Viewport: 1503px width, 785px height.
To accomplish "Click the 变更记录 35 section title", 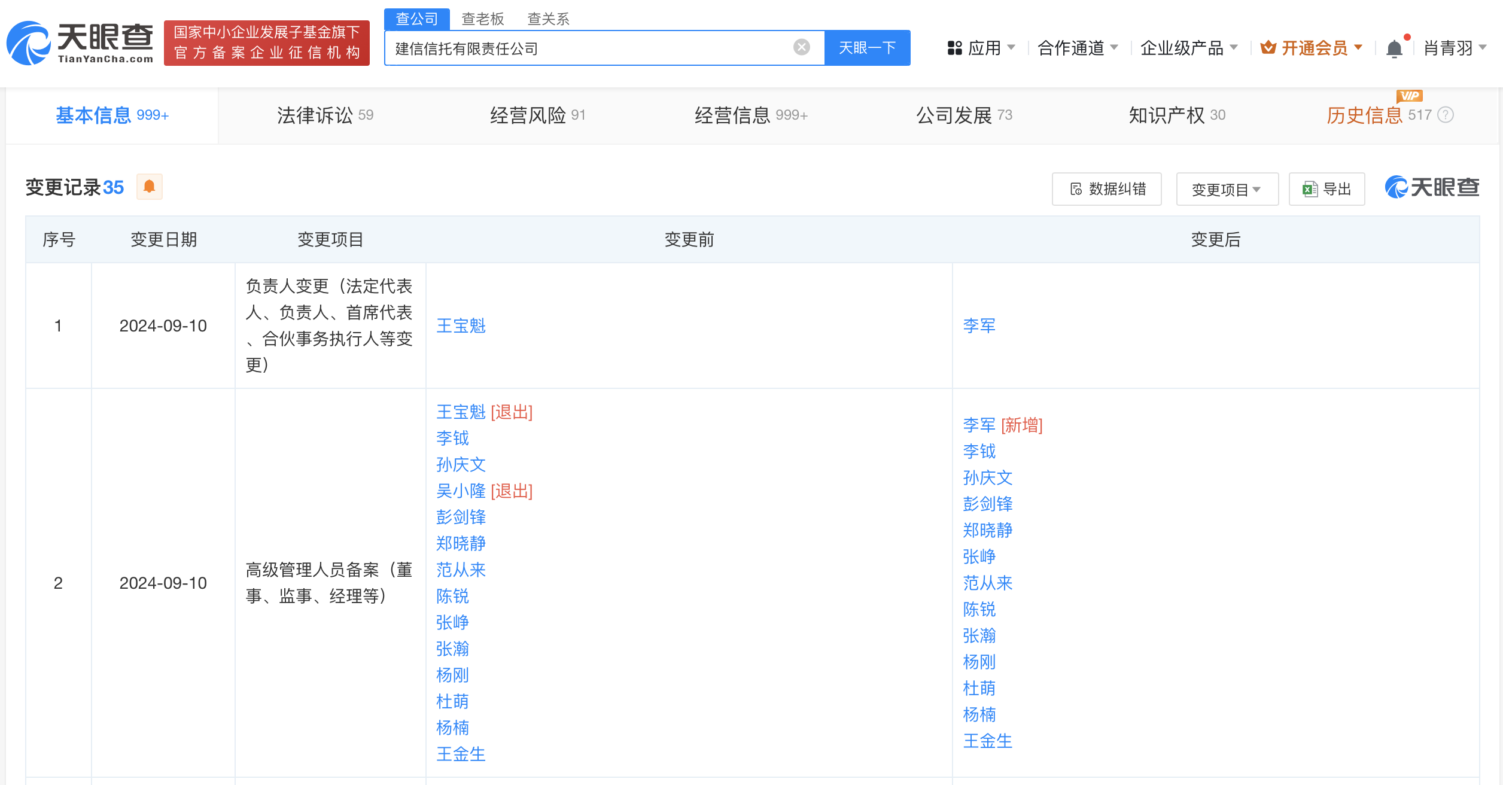I will (x=75, y=187).
